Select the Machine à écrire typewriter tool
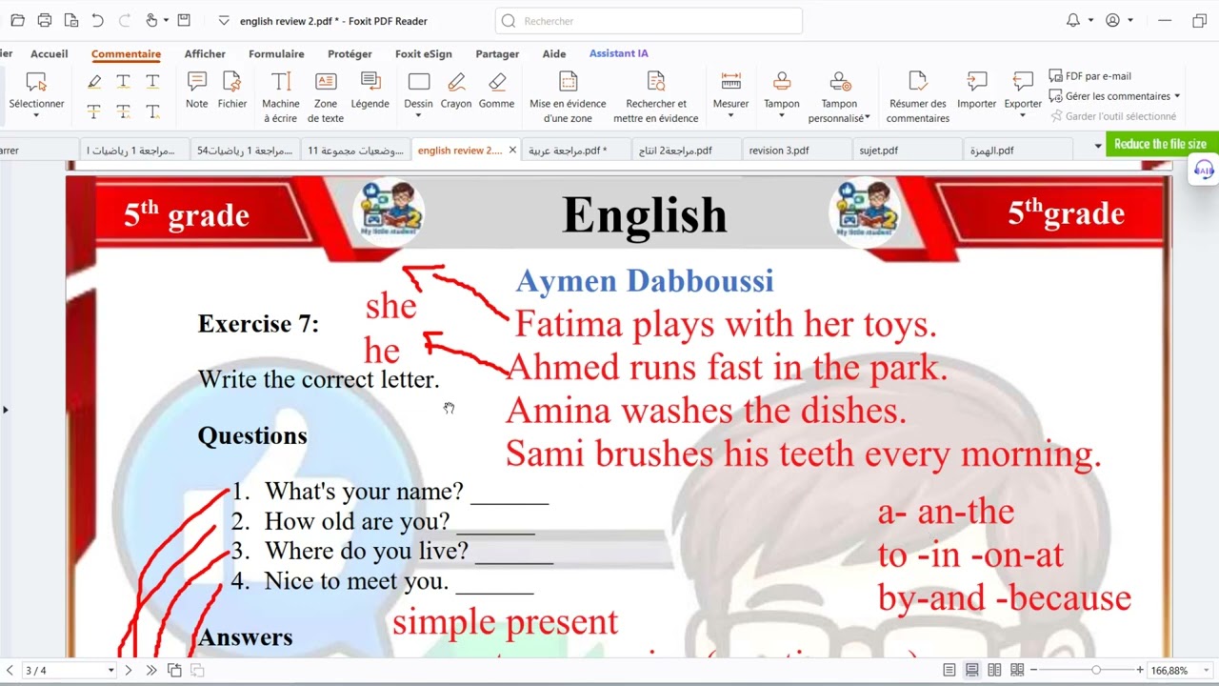Viewport: 1219px width, 686px height. point(281,97)
